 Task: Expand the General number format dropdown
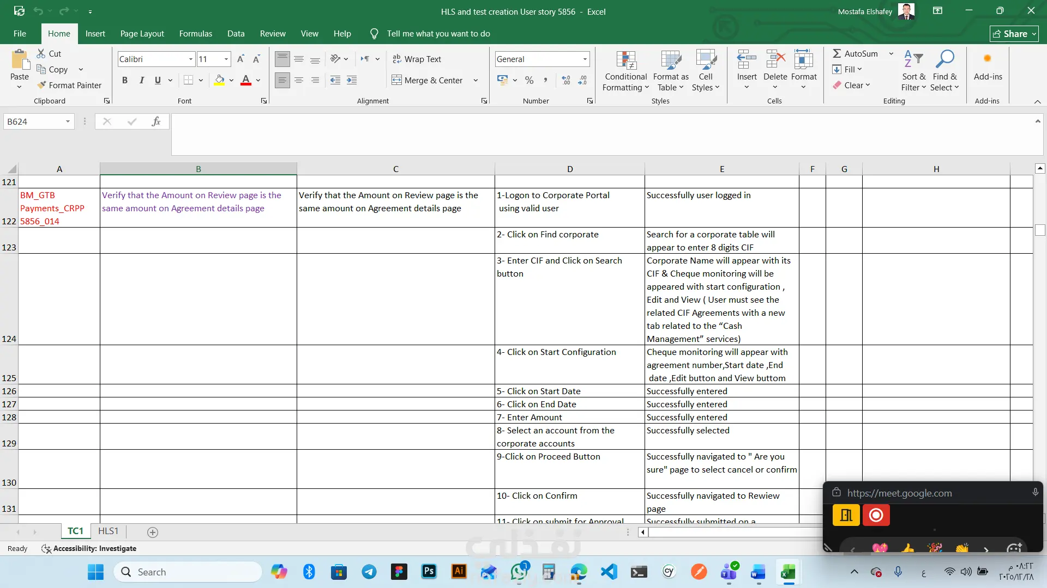[585, 59]
